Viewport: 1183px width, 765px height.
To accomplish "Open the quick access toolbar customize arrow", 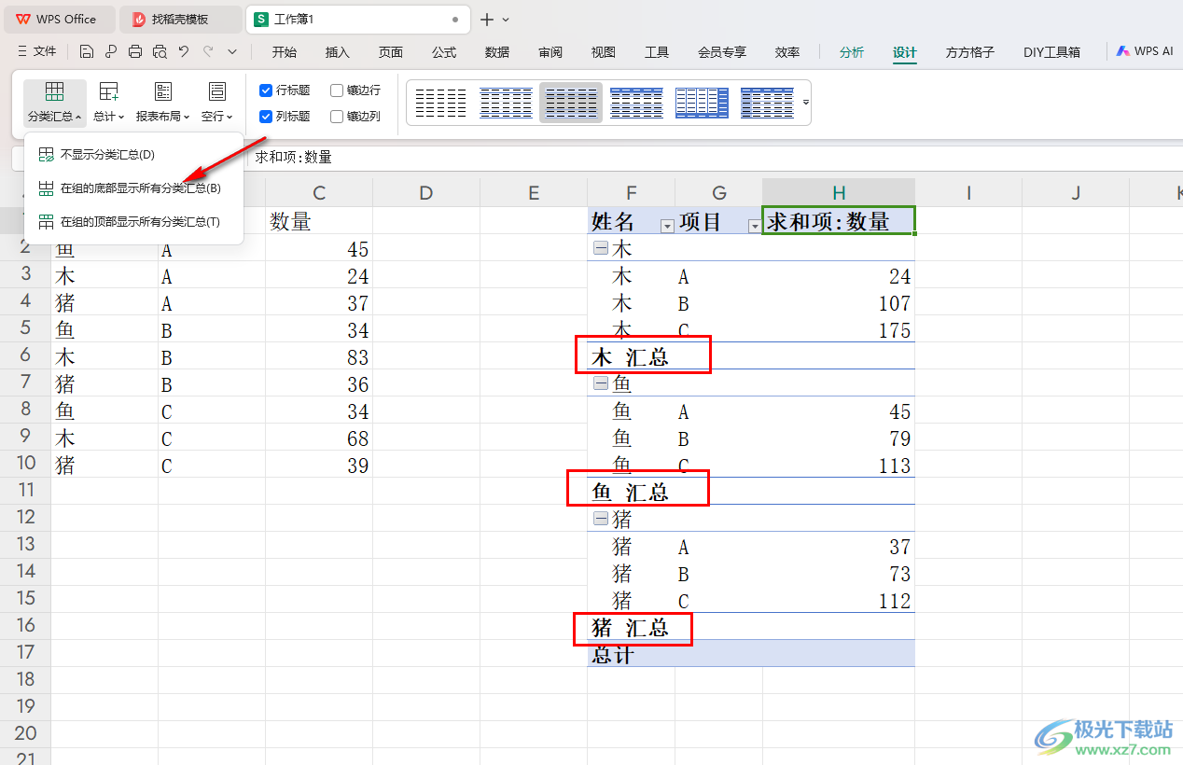I will point(232,52).
